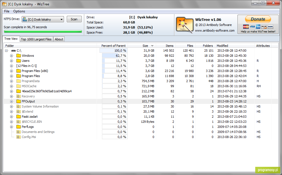
Task: Click the Donate button
Action: (258, 19)
